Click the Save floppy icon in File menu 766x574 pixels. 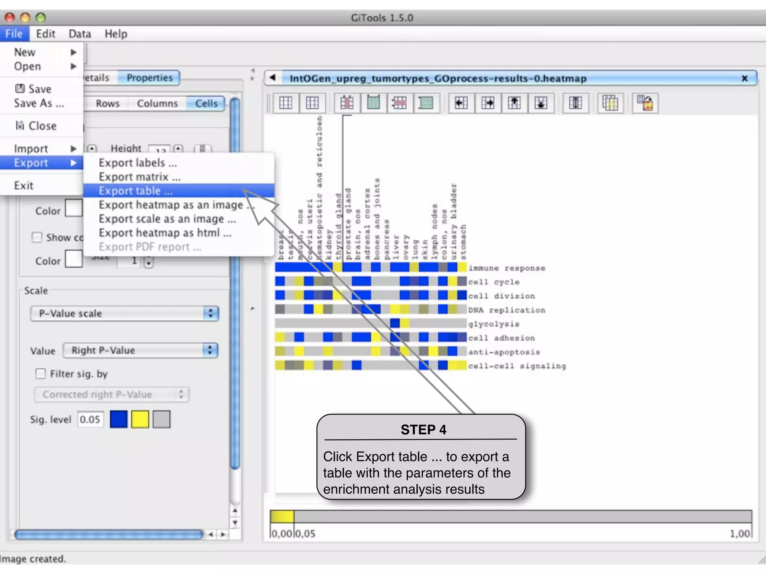(x=20, y=89)
